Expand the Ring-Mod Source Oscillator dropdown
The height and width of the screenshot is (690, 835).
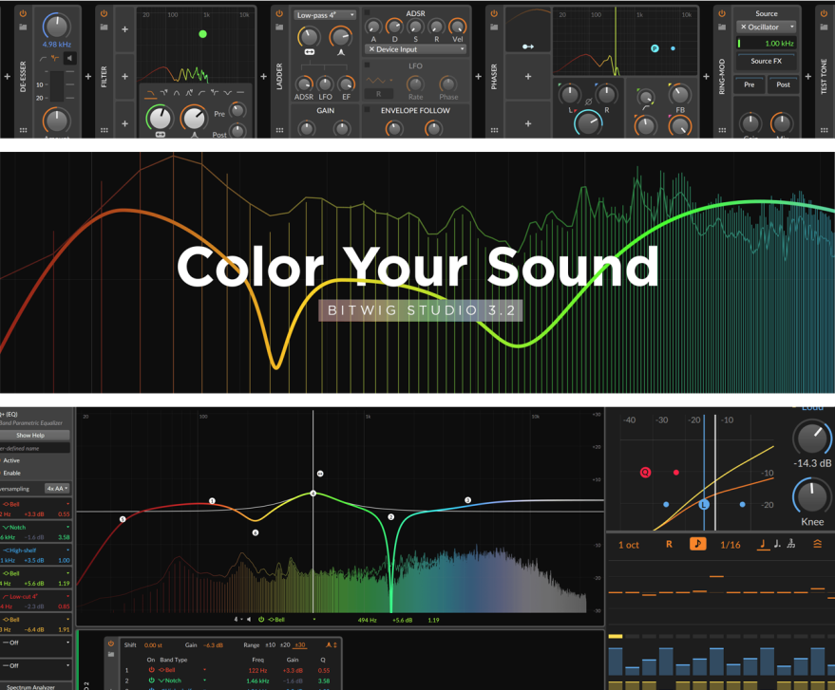[x=767, y=27]
